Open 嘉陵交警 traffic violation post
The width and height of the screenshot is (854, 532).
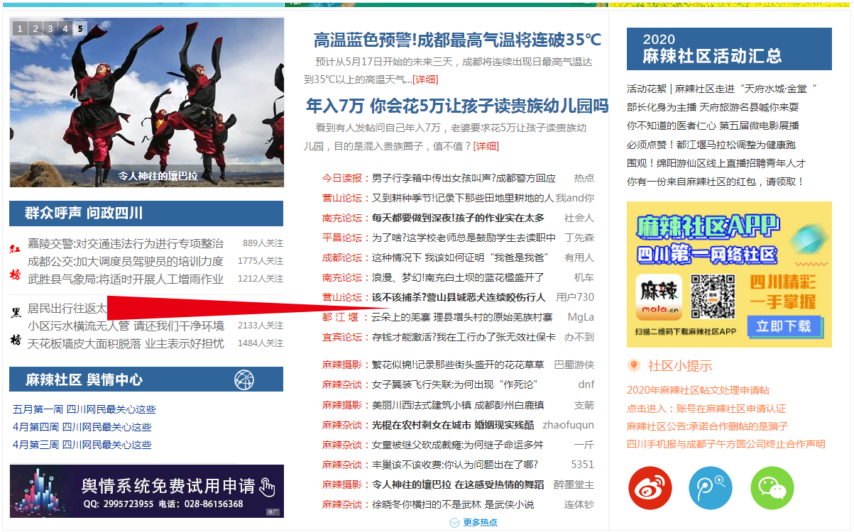click(x=126, y=243)
